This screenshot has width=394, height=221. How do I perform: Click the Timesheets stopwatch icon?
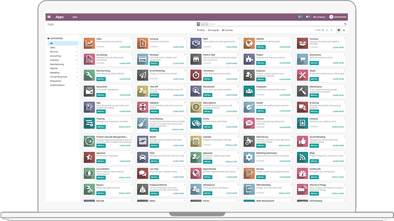click(196, 76)
